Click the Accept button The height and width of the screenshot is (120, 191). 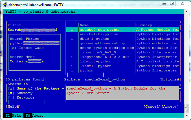coord(170,106)
